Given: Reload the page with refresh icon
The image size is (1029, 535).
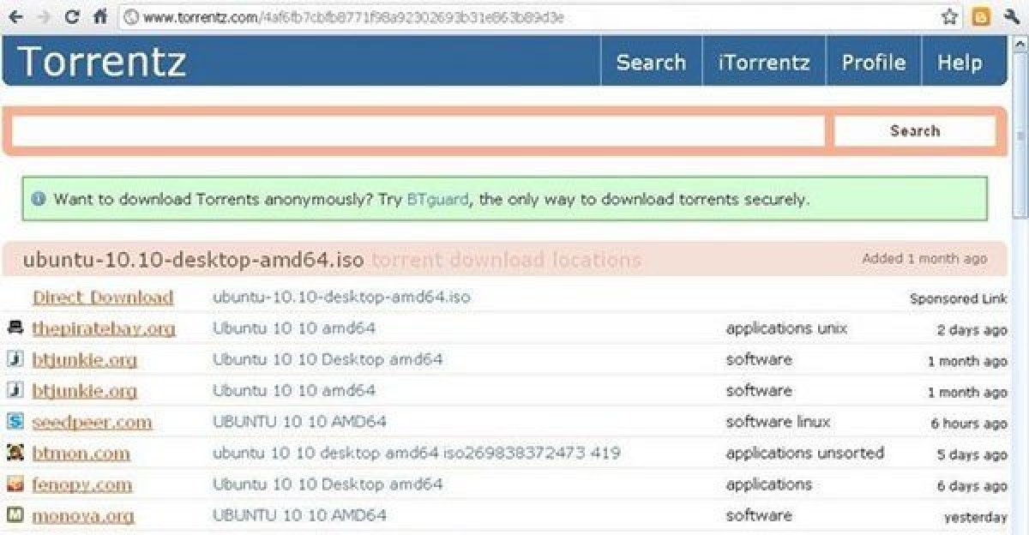Looking at the screenshot, I should [x=72, y=16].
